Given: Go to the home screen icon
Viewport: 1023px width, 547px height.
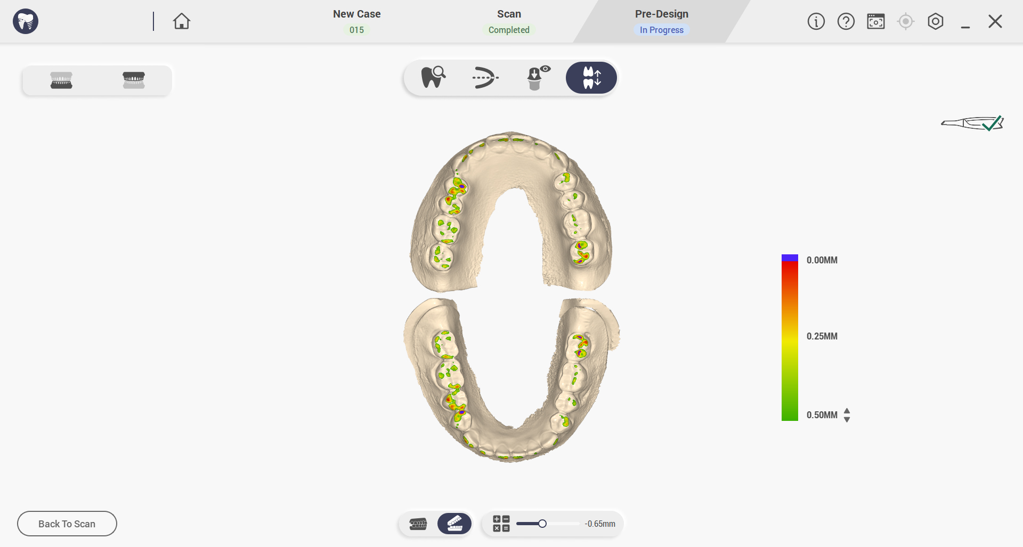Looking at the screenshot, I should coord(182,21).
